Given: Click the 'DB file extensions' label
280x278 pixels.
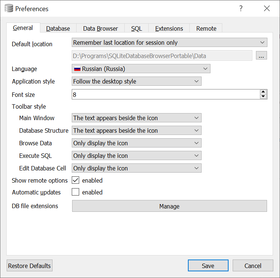Looking at the screenshot, I should click(x=35, y=206).
